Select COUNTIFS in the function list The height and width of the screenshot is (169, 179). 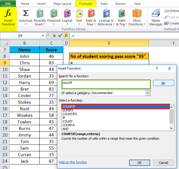pyautogui.click(x=70, y=114)
